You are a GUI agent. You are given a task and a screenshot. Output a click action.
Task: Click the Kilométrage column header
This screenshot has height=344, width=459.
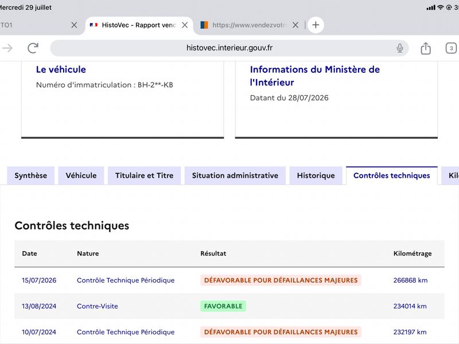pos(413,253)
